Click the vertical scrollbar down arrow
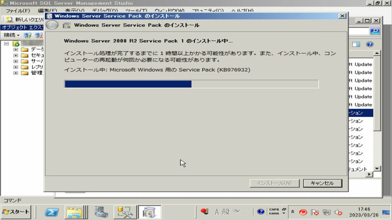The width and height of the screenshot is (392, 220). click(x=377, y=168)
